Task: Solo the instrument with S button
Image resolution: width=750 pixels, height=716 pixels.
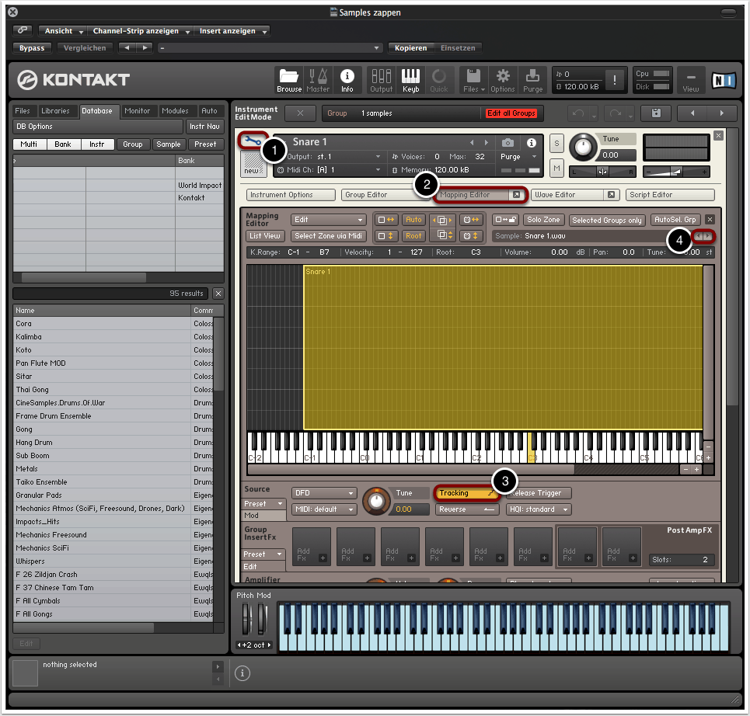Action: click(556, 143)
